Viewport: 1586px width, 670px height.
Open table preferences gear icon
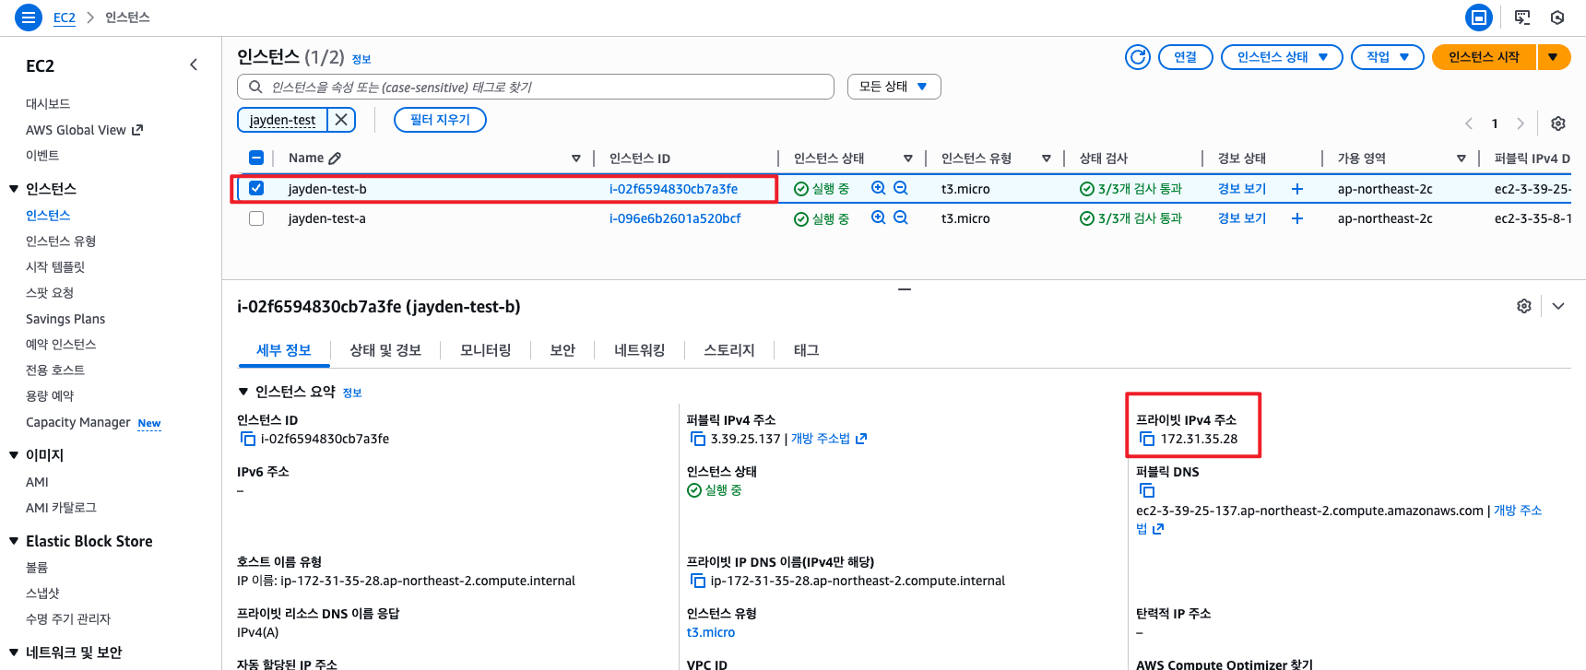pyautogui.click(x=1558, y=123)
